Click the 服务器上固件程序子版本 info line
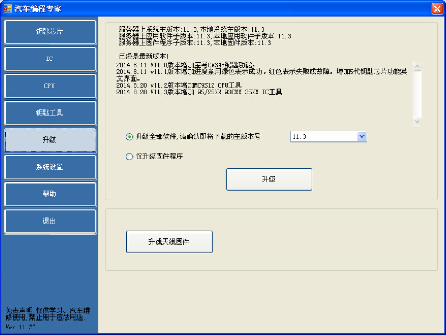The width and height of the screenshot is (446, 335). click(x=195, y=43)
